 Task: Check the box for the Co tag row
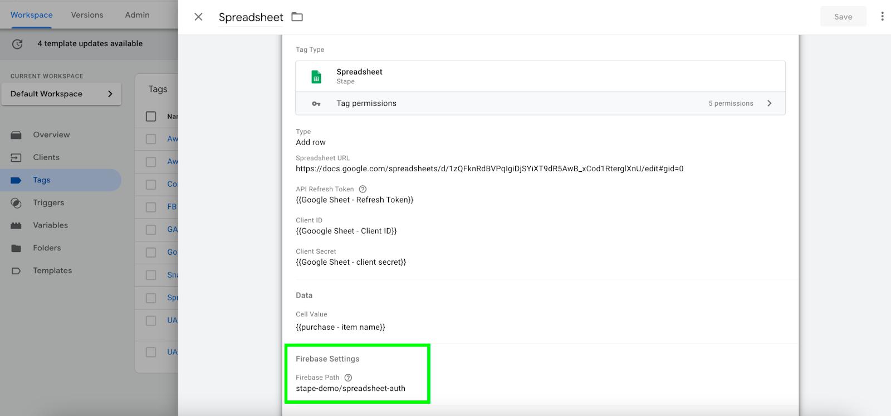point(151,184)
